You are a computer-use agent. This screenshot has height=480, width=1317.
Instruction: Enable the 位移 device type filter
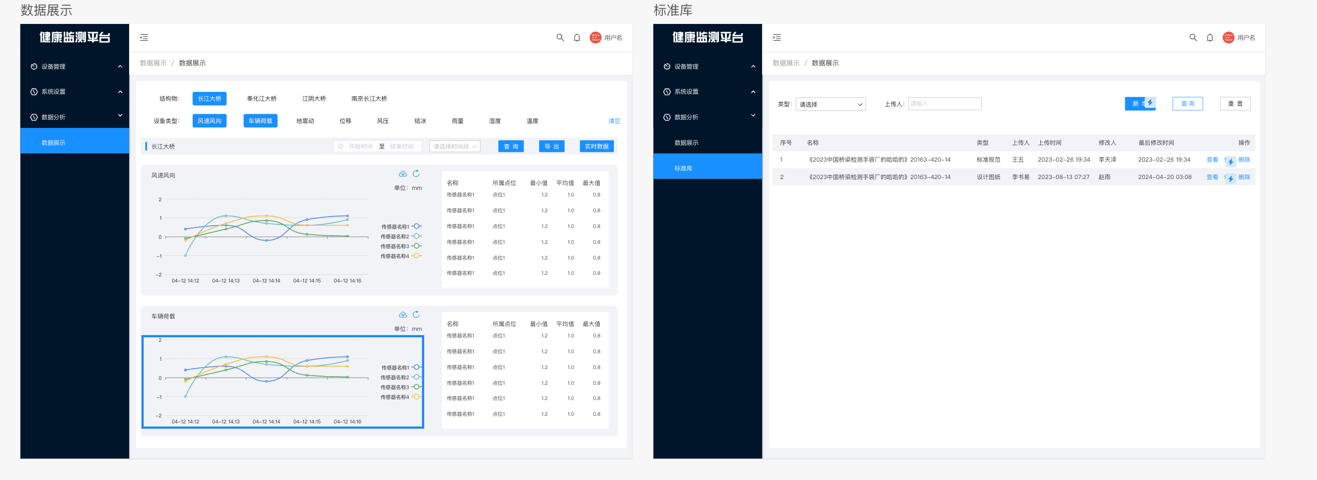[345, 121]
